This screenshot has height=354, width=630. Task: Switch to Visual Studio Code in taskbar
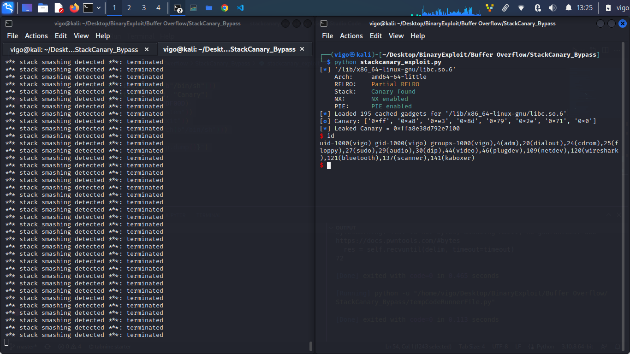(x=240, y=8)
